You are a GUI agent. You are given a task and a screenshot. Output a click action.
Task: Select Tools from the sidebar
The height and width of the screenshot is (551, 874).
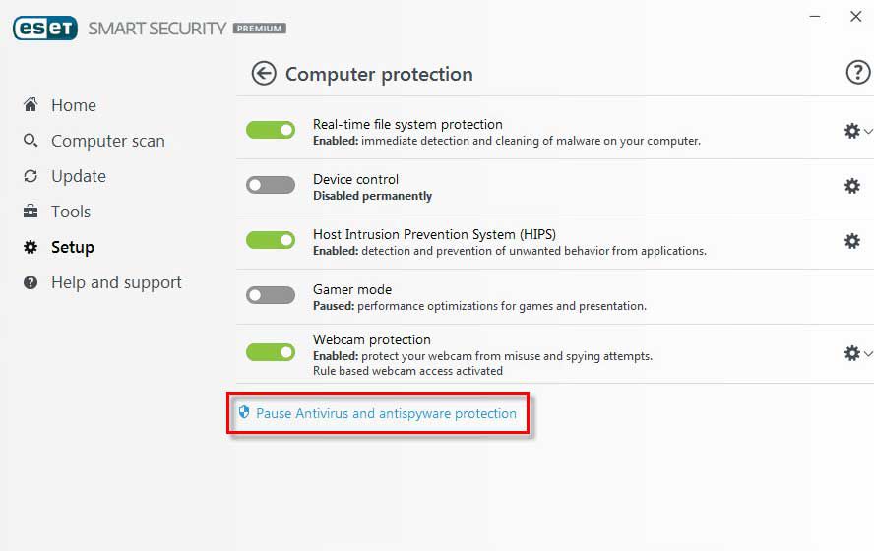70,212
